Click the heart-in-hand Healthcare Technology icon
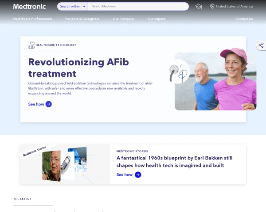 [x=32, y=45]
